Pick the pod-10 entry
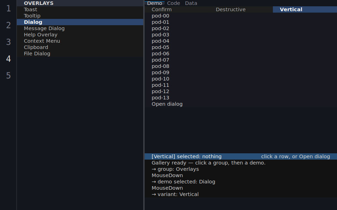The image size is (337, 210). pyautogui.click(x=241, y=79)
